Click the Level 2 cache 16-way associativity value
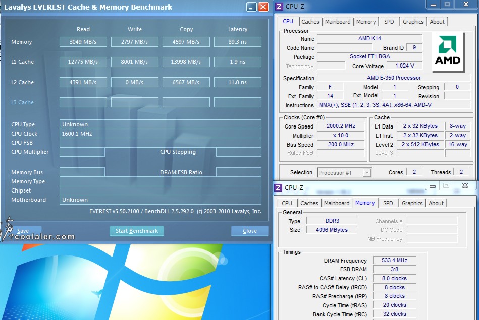 [x=458, y=144]
